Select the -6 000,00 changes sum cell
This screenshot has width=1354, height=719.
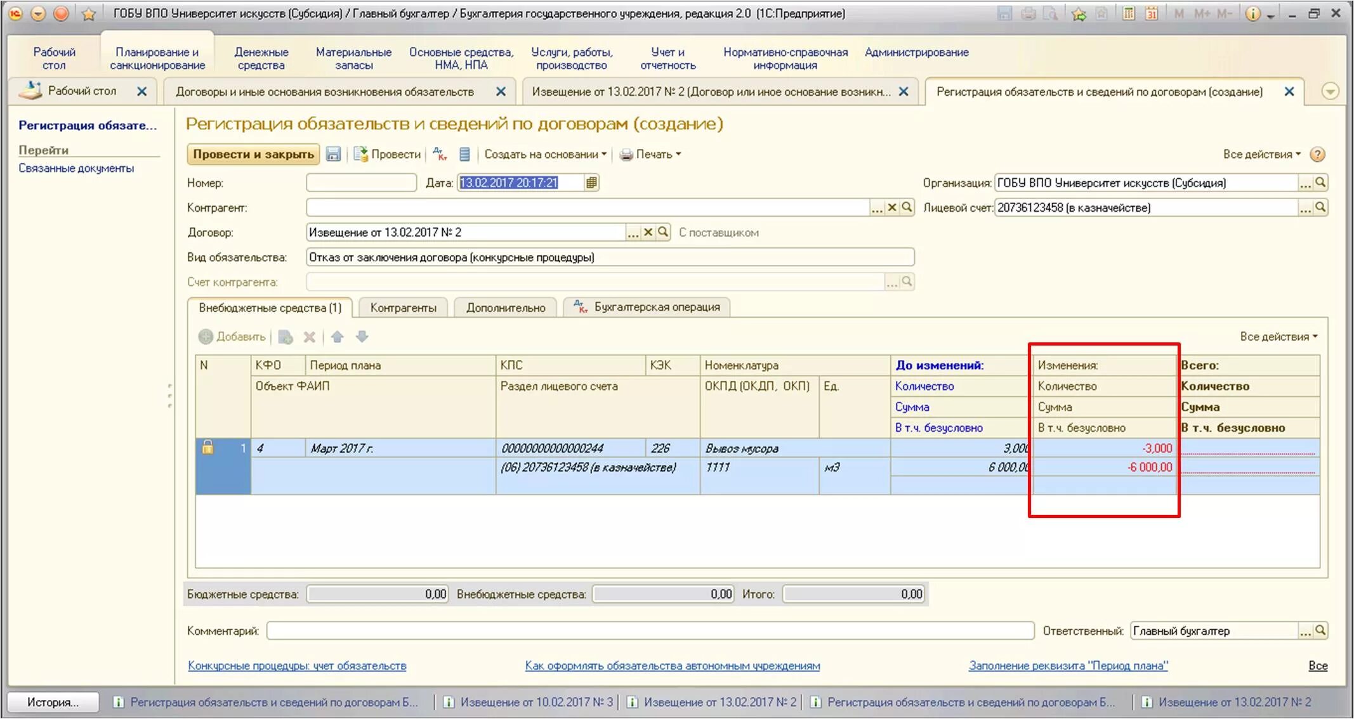(x=1104, y=467)
